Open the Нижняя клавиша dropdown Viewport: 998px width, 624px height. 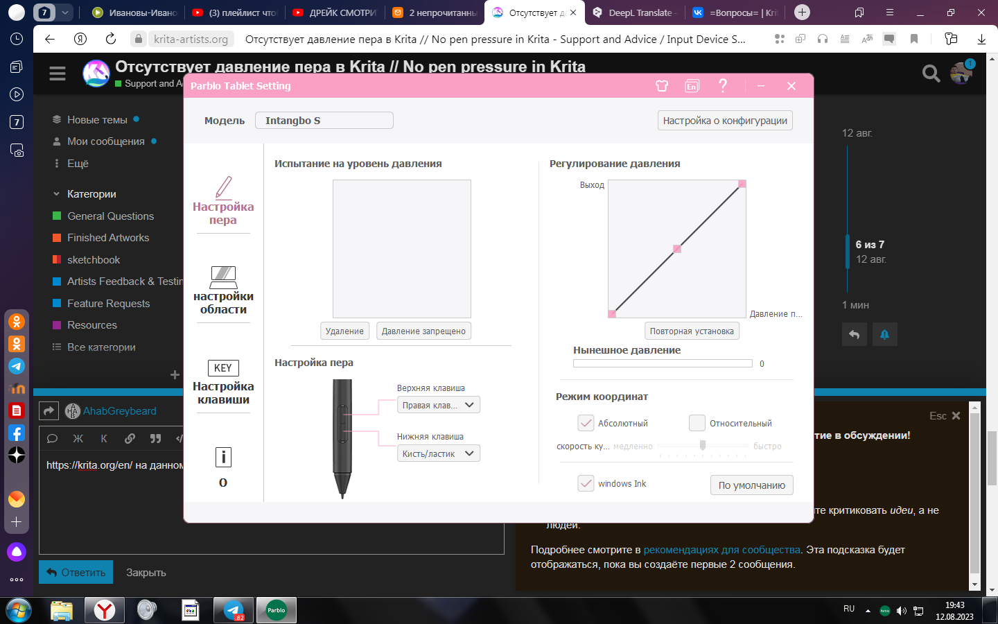[x=438, y=453]
